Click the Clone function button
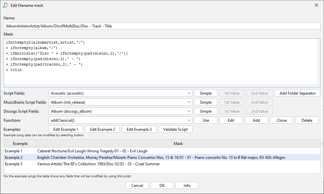Screen dimensions: 324x194 282,120
